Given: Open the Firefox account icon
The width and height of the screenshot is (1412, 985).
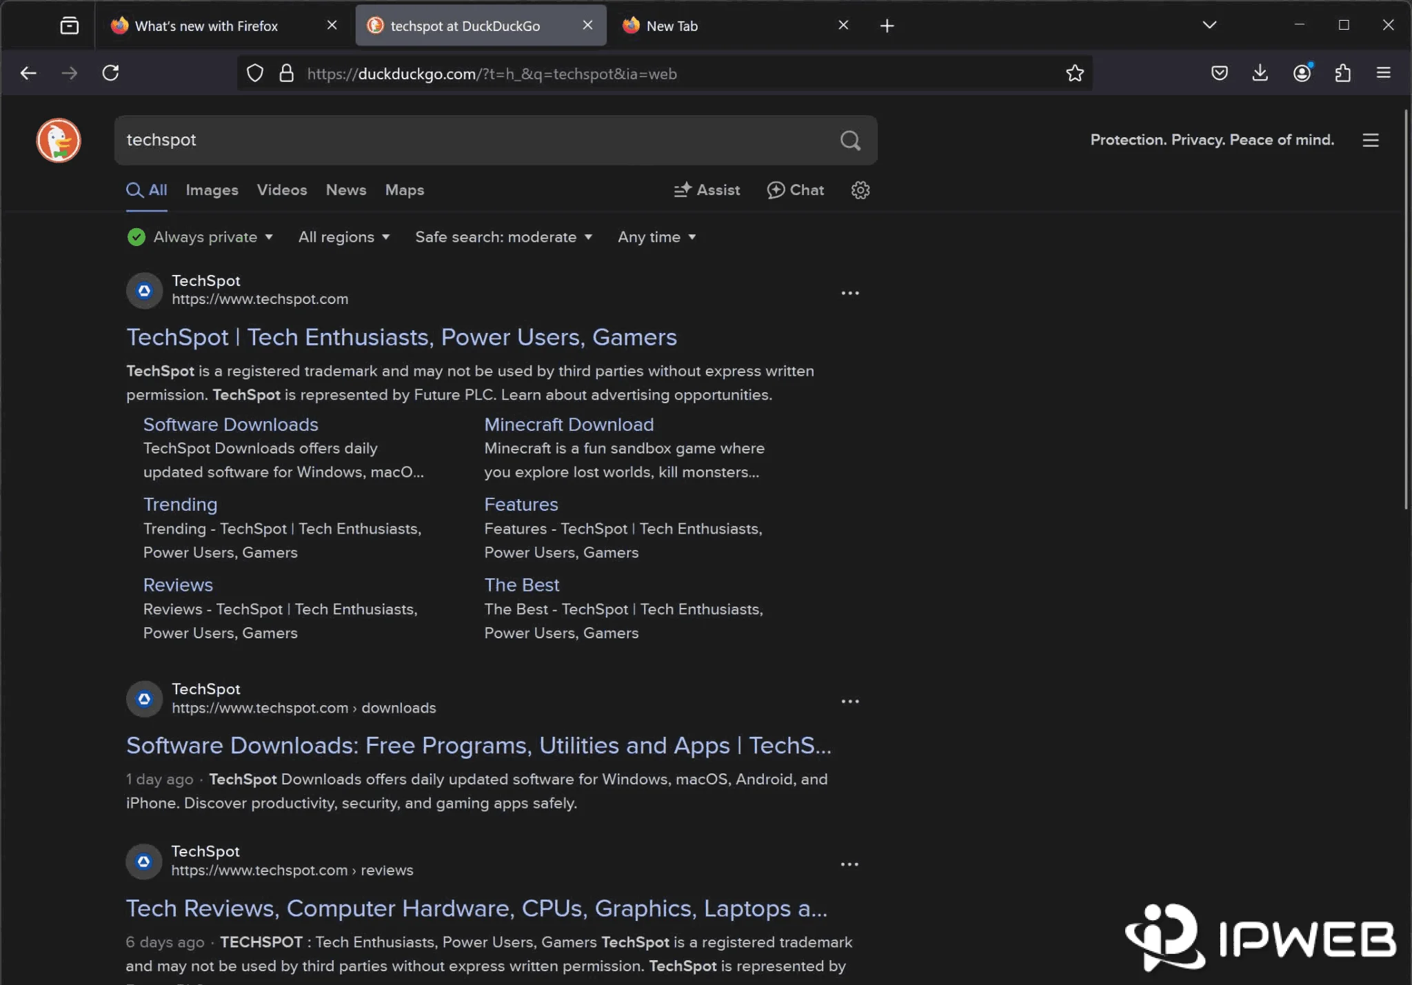Looking at the screenshot, I should click(1302, 73).
